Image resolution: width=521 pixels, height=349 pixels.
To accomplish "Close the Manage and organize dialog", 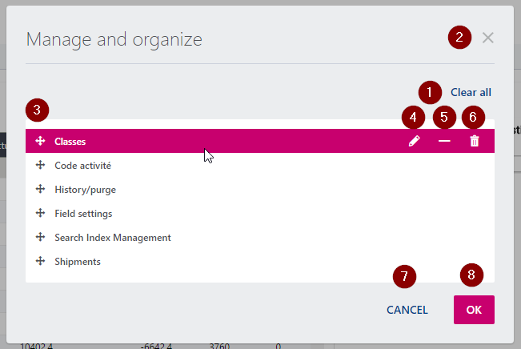I will click(488, 38).
